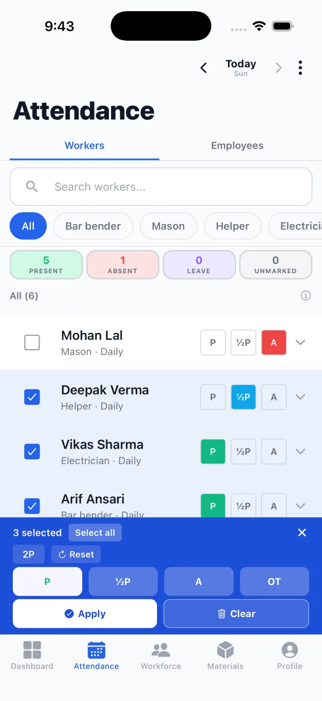Screen dimensions: 322x701
Task: Go to previous day with back arrow
Action: [x=203, y=68]
